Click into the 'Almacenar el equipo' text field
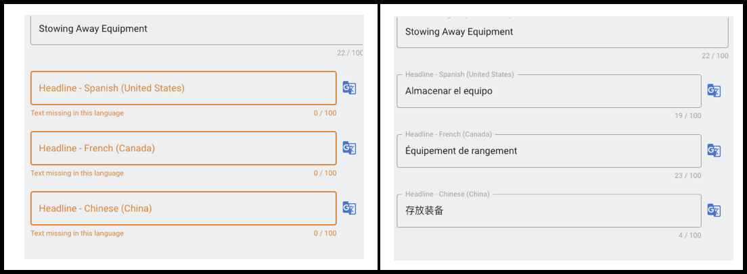This screenshot has width=747, height=274. coord(548,91)
